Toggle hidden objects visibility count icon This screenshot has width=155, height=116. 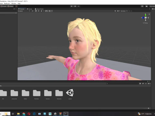[x=46, y=11]
